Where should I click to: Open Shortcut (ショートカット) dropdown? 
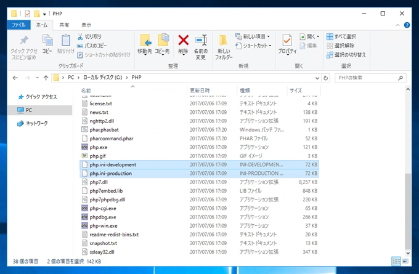pos(254,46)
